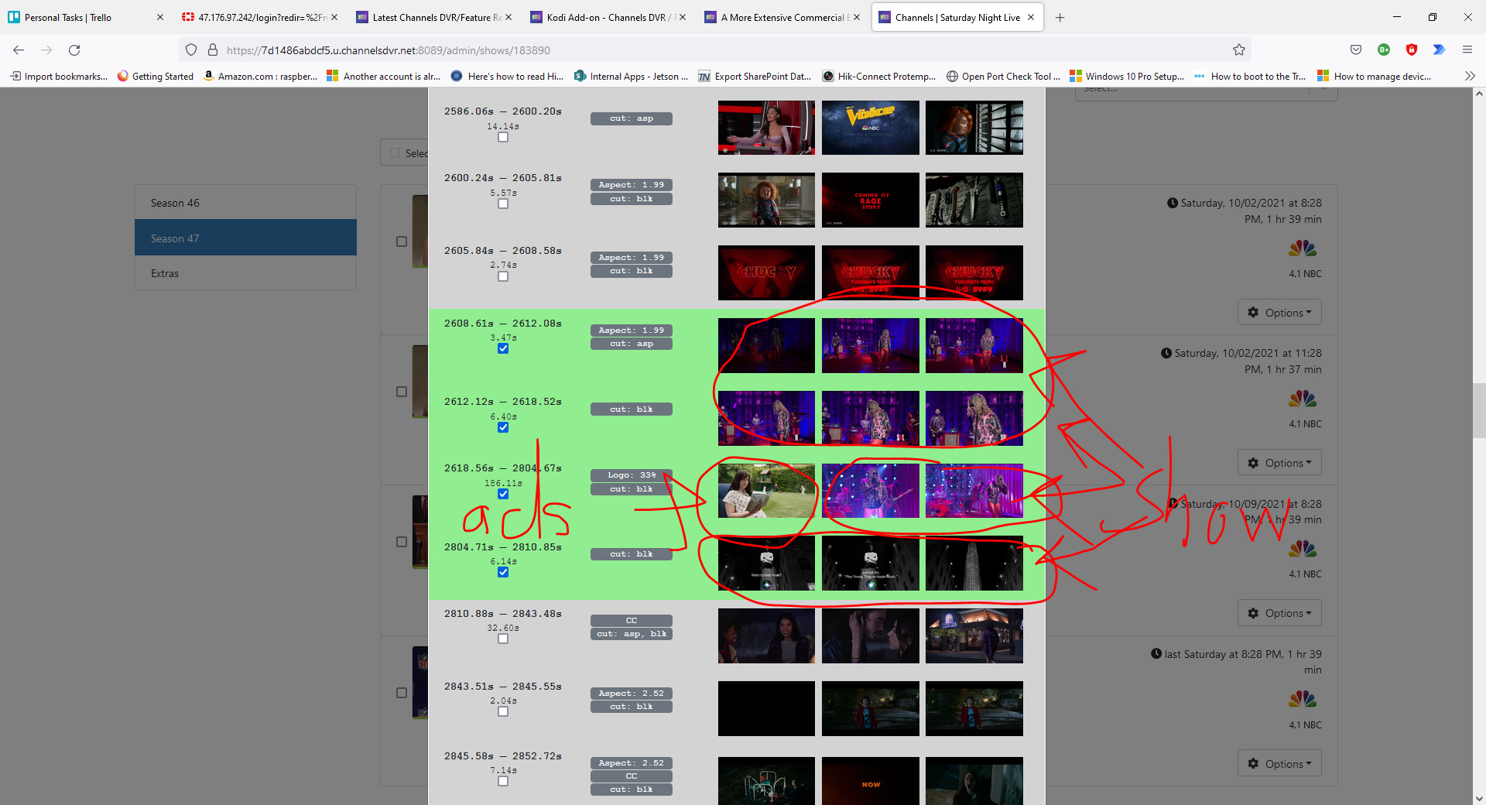The width and height of the screenshot is (1486, 805).
Task: Open Options dropdown for 10/02/2021 8:28 PM recording
Action: 1279,313
